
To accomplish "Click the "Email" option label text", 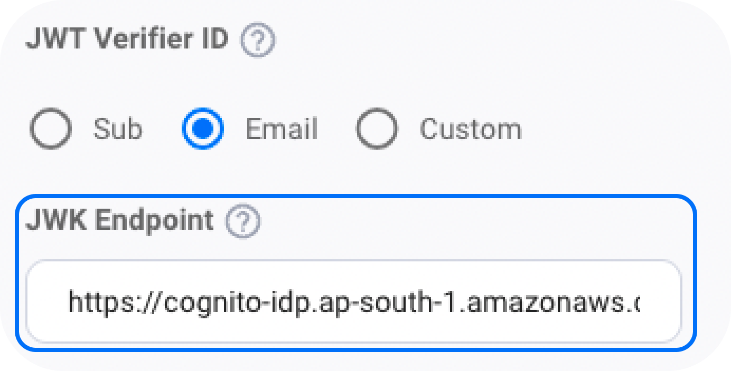I will 282,130.
